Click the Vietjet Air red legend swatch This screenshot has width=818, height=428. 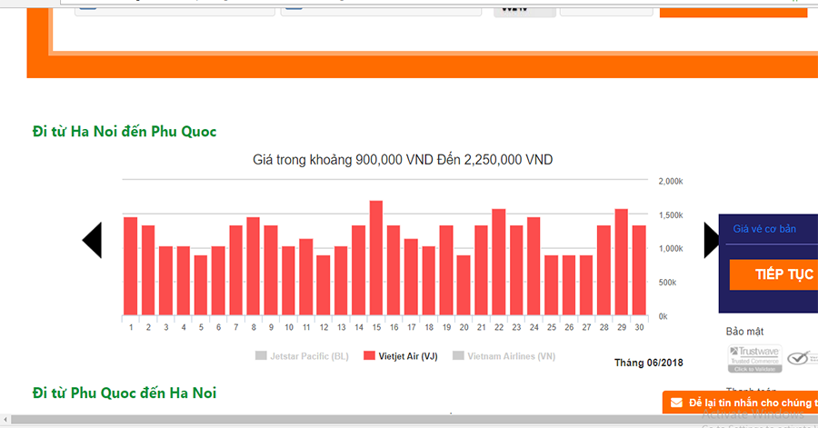(x=369, y=355)
